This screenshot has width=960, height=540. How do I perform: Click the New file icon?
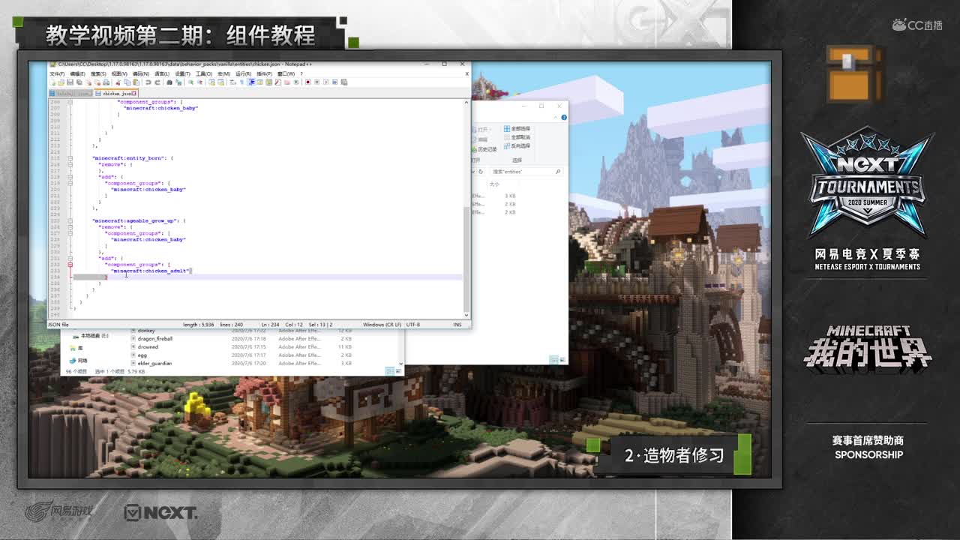(52, 82)
